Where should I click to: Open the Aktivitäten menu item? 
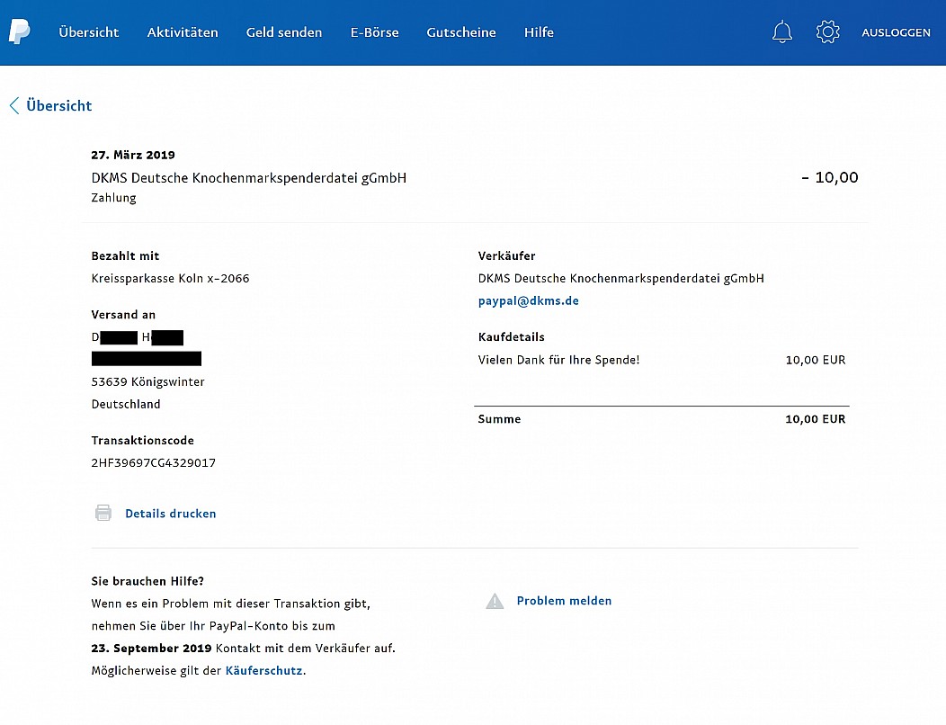[183, 32]
